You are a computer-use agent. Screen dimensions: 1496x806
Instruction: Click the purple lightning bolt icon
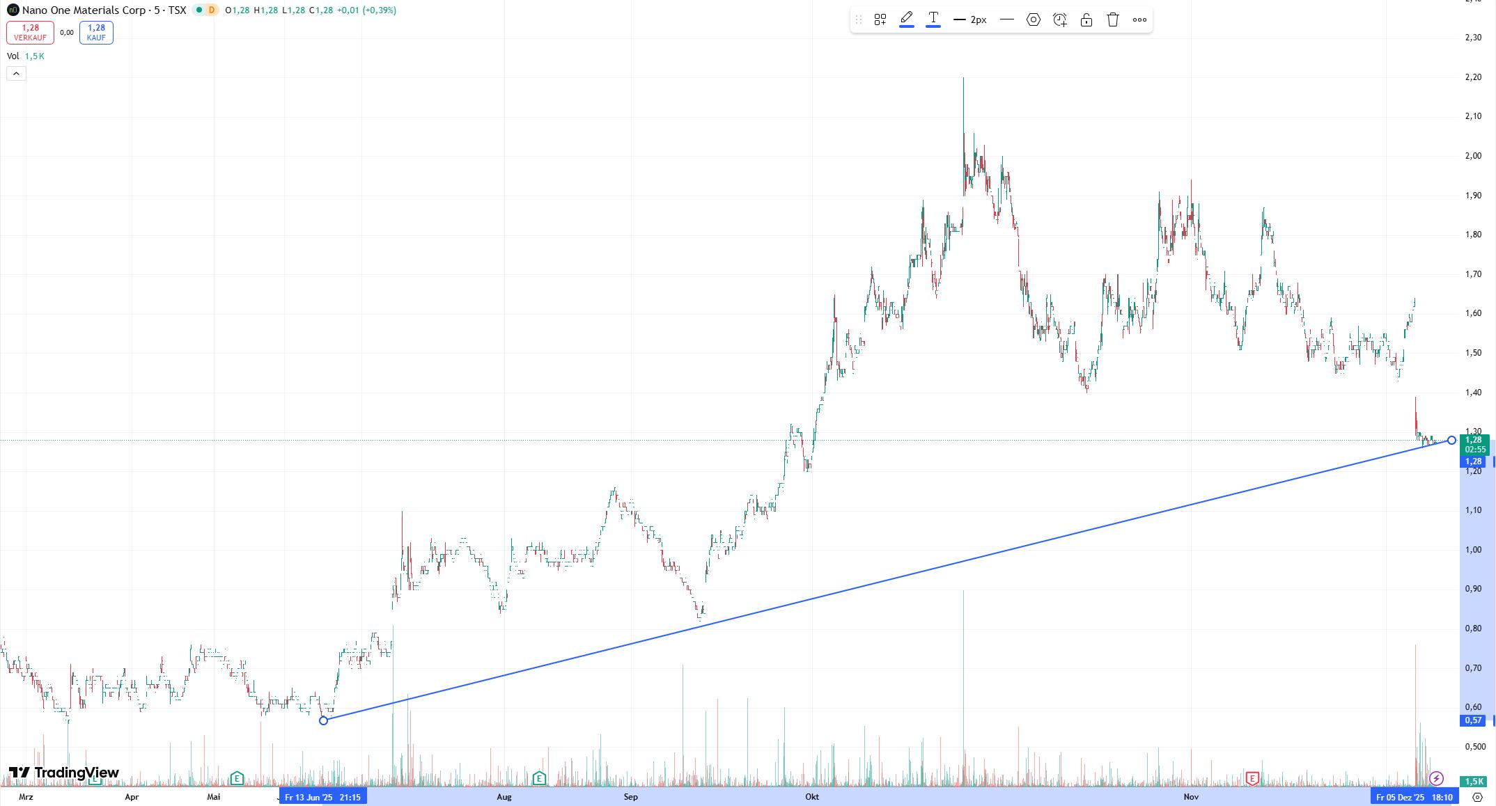[x=1436, y=778]
